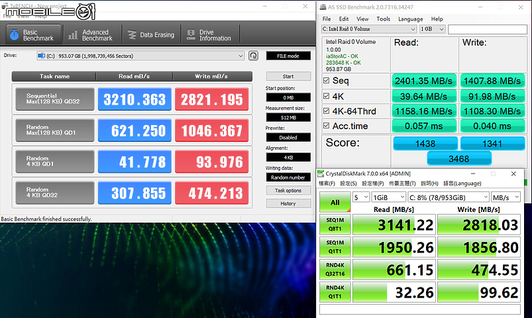
Task: Click the CrystalDiskMark bottom comment field
Action: pos(419,309)
